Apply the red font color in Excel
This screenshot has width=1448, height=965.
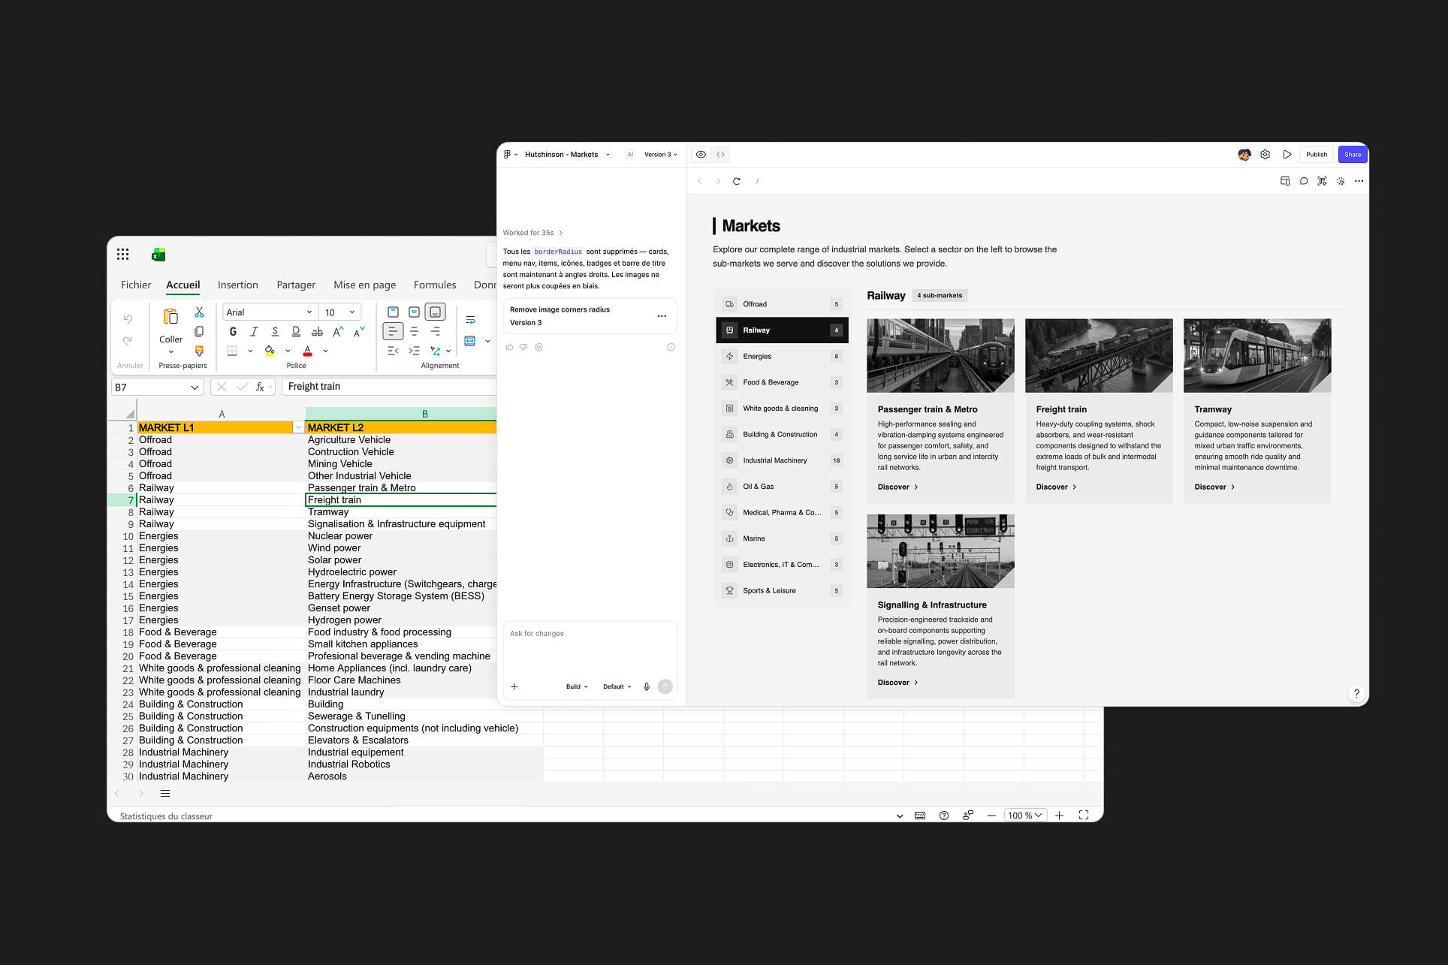point(307,351)
